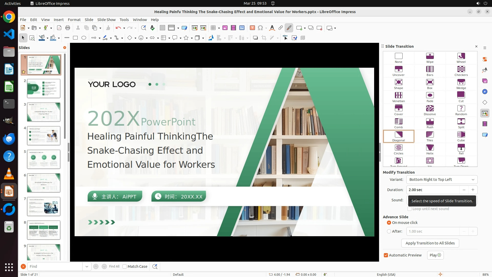The width and height of the screenshot is (492, 277).
Task: Open the fill color dropdown arrow
Action: point(59,38)
